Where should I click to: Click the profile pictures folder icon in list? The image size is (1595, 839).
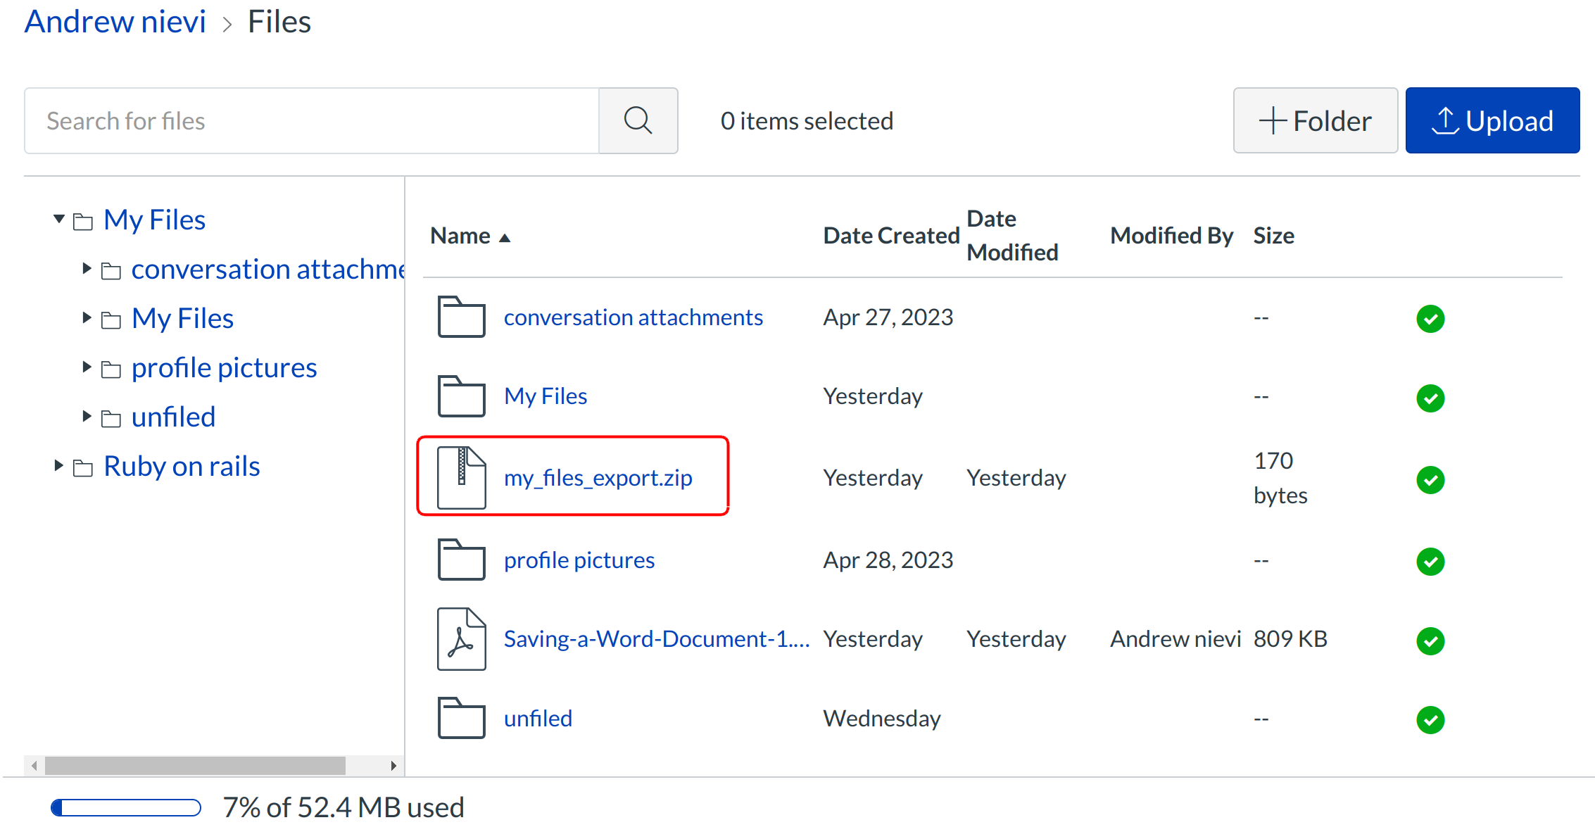point(462,560)
